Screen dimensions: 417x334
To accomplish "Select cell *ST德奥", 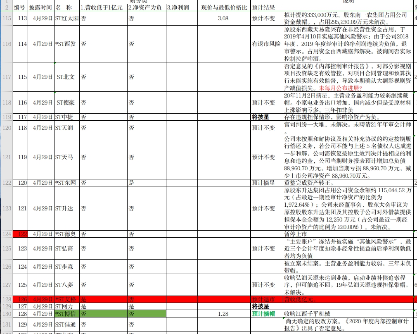I will point(67,234).
